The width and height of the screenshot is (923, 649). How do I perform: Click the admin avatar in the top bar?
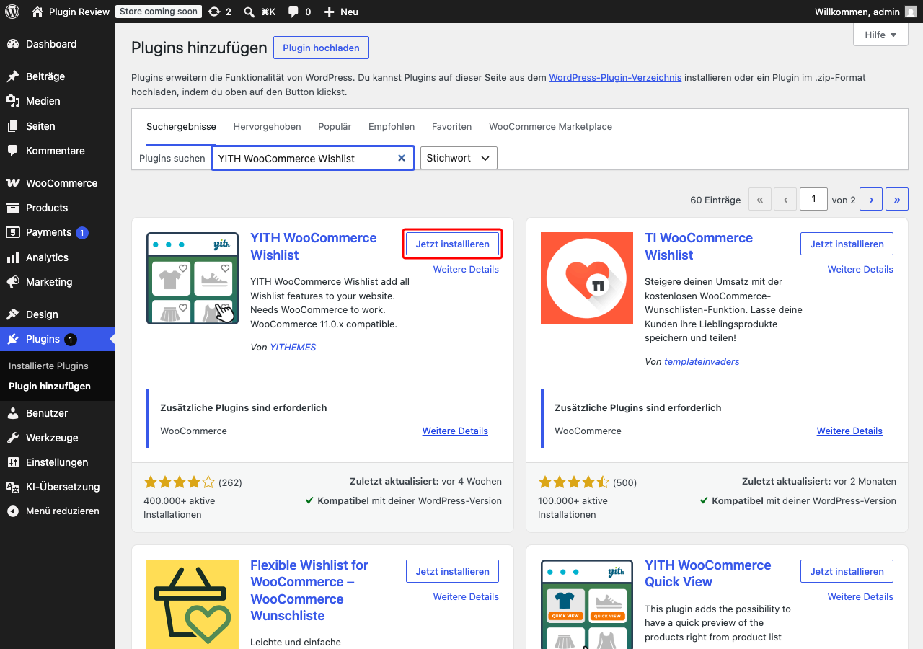click(911, 12)
